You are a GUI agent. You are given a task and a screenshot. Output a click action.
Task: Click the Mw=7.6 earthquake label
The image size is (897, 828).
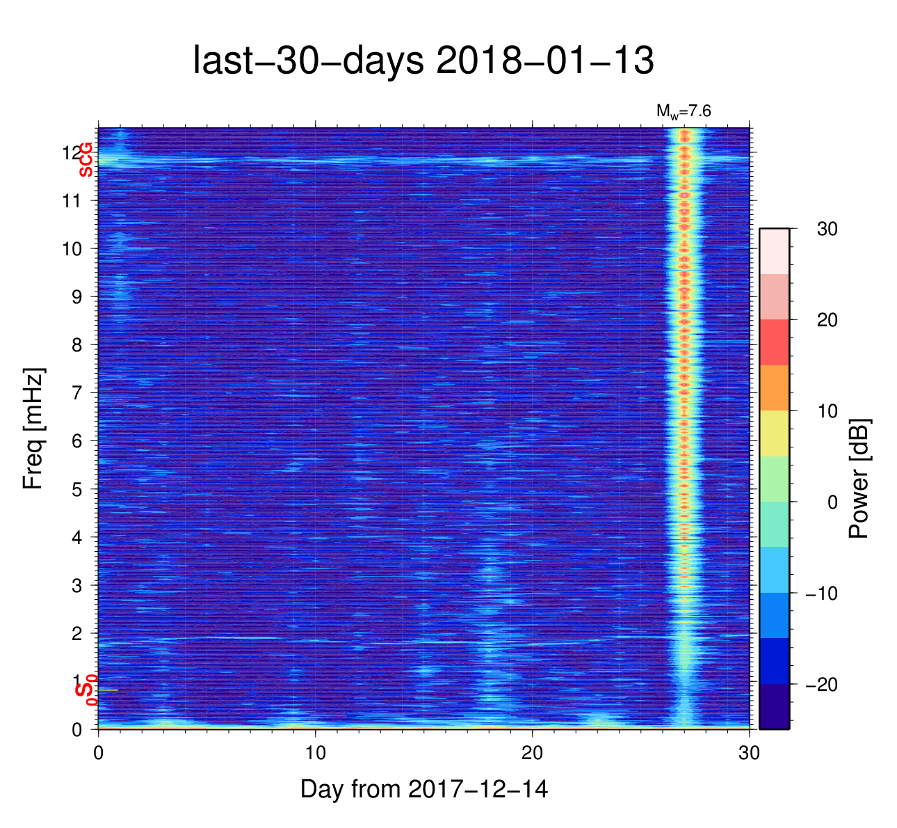pos(684,111)
